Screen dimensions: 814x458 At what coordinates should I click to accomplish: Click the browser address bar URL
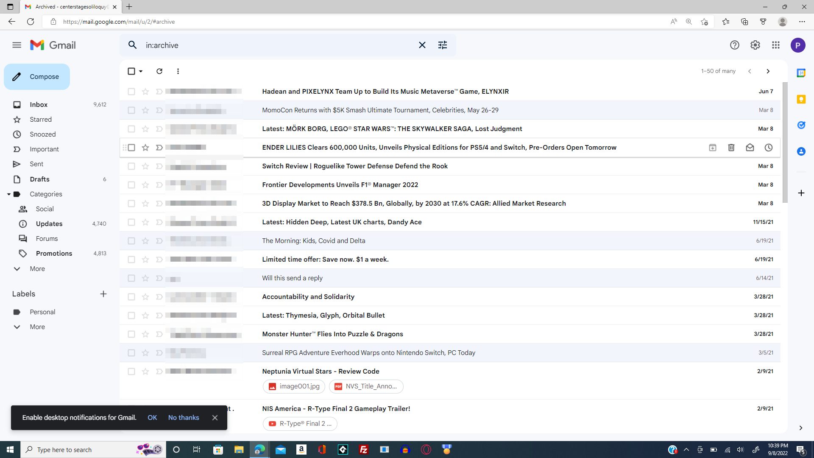pos(119,22)
